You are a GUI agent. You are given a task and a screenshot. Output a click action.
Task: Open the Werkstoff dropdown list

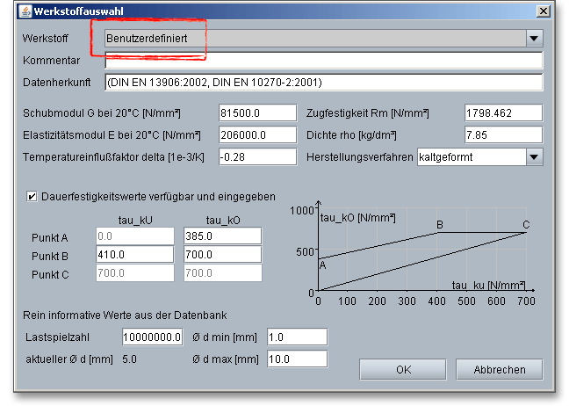[534, 39]
